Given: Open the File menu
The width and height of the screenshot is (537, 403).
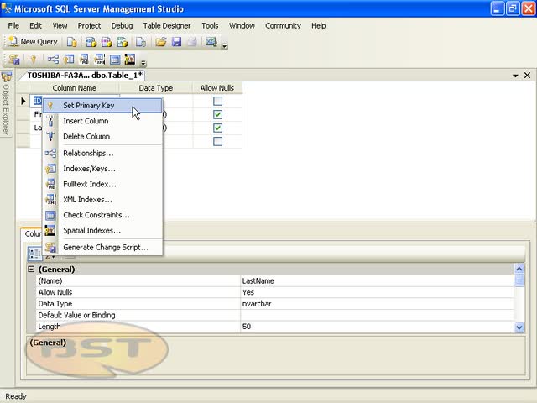Looking at the screenshot, I should [13, 26].
